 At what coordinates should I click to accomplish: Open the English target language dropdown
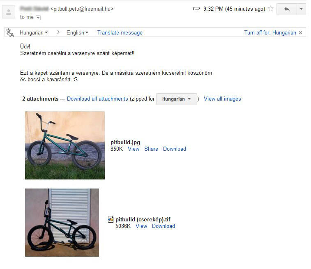[77, 32]
